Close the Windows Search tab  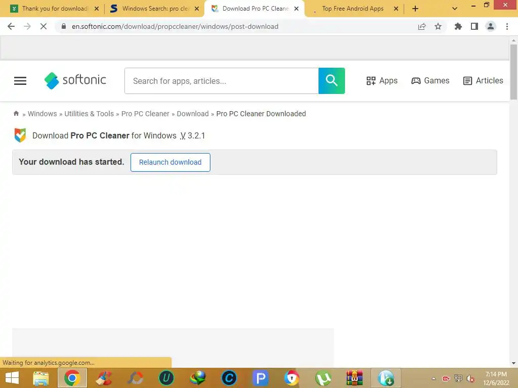coord(197,9)
